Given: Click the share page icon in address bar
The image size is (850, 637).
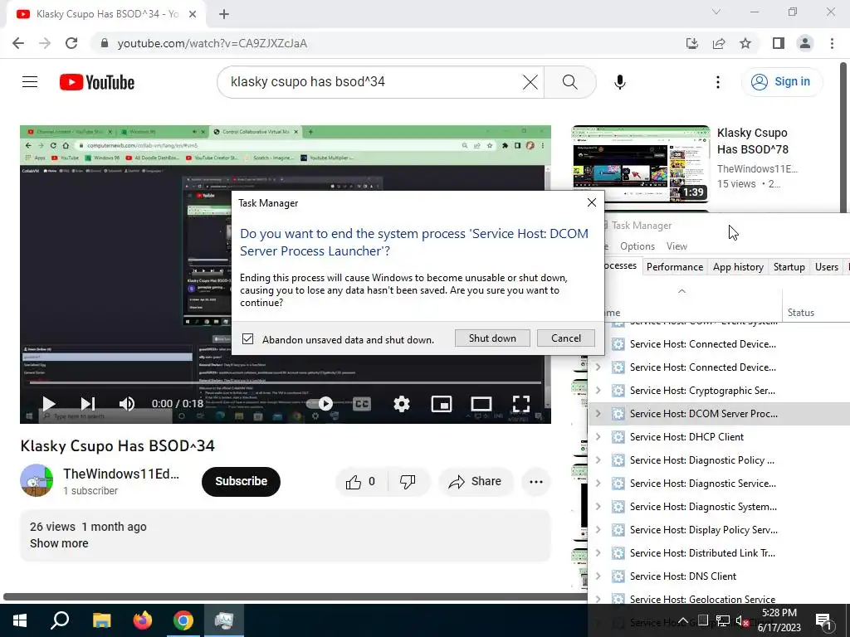Looking at the screenshot, I should 719,43.
